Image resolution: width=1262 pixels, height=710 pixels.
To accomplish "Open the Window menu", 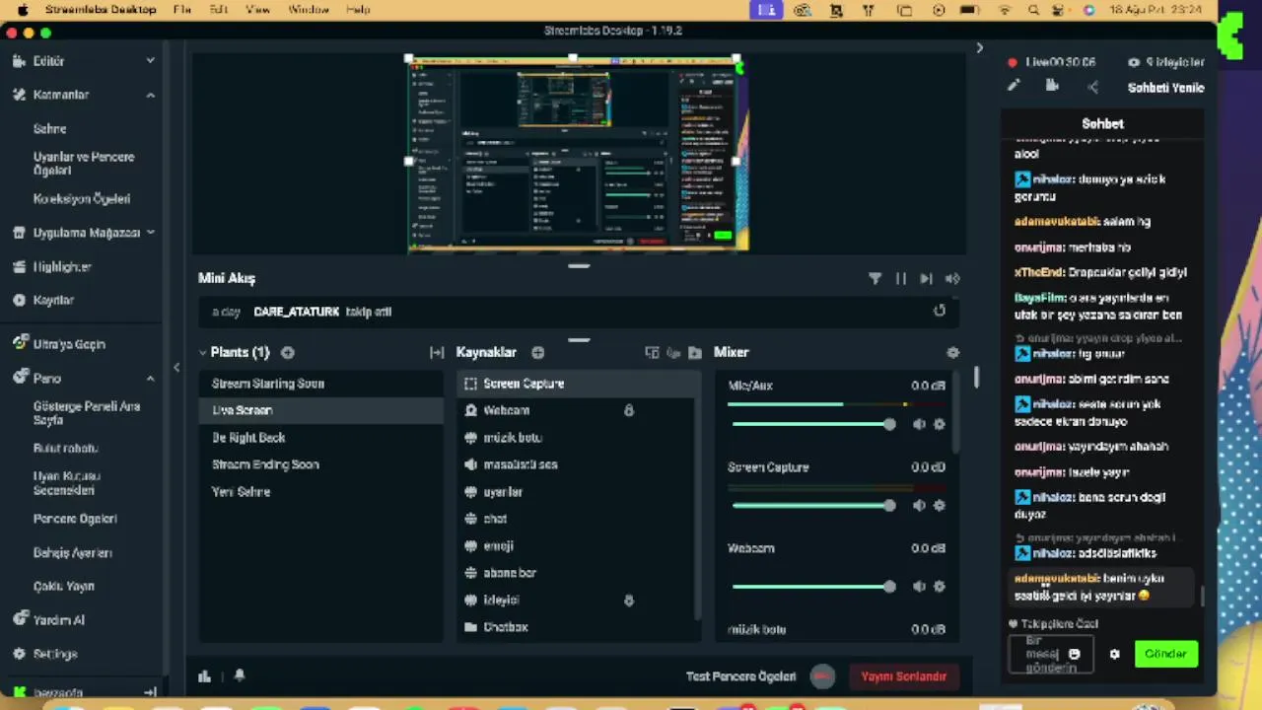I will click(x=309, y=10).
